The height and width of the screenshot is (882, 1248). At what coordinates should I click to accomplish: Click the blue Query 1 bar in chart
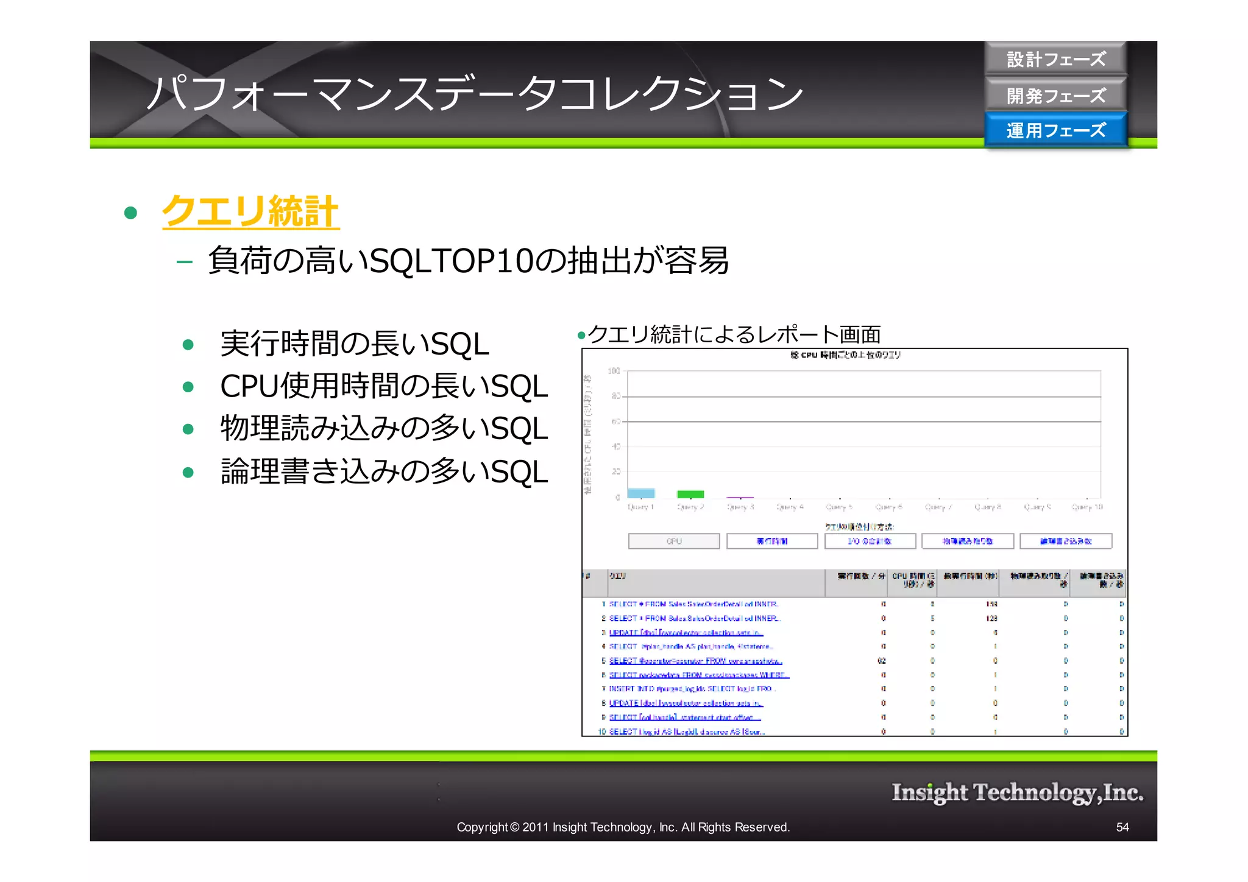coord(641,493)
